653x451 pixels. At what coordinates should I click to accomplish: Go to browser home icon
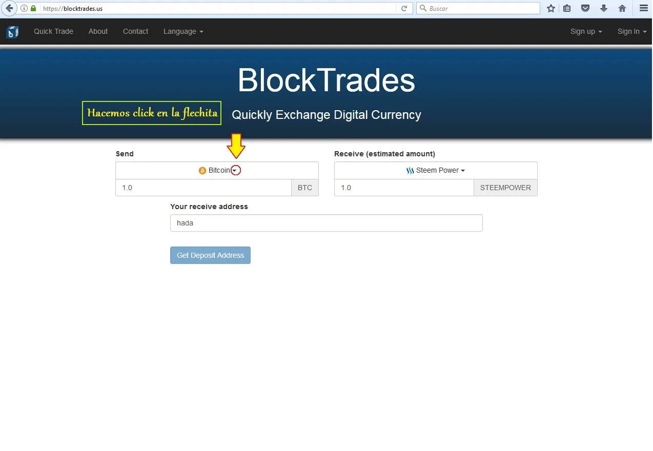click(x=622, y=8)
